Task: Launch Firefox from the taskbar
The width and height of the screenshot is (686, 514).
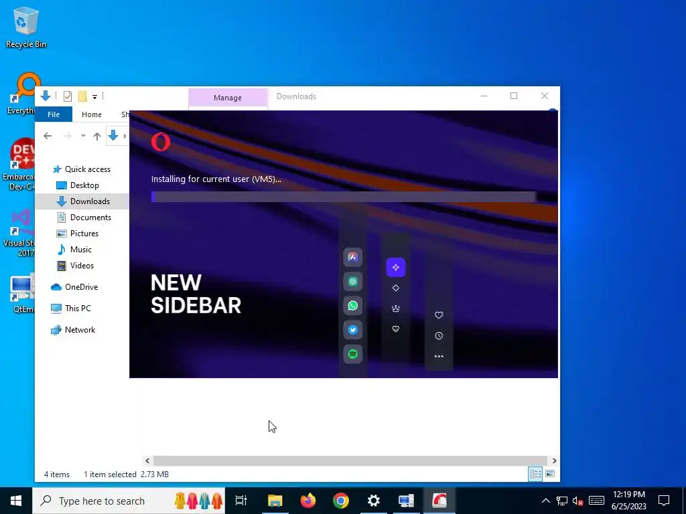Action: (x=308, y=501)
